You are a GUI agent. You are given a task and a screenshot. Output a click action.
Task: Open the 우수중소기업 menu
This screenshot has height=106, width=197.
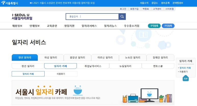click(132, 26)
